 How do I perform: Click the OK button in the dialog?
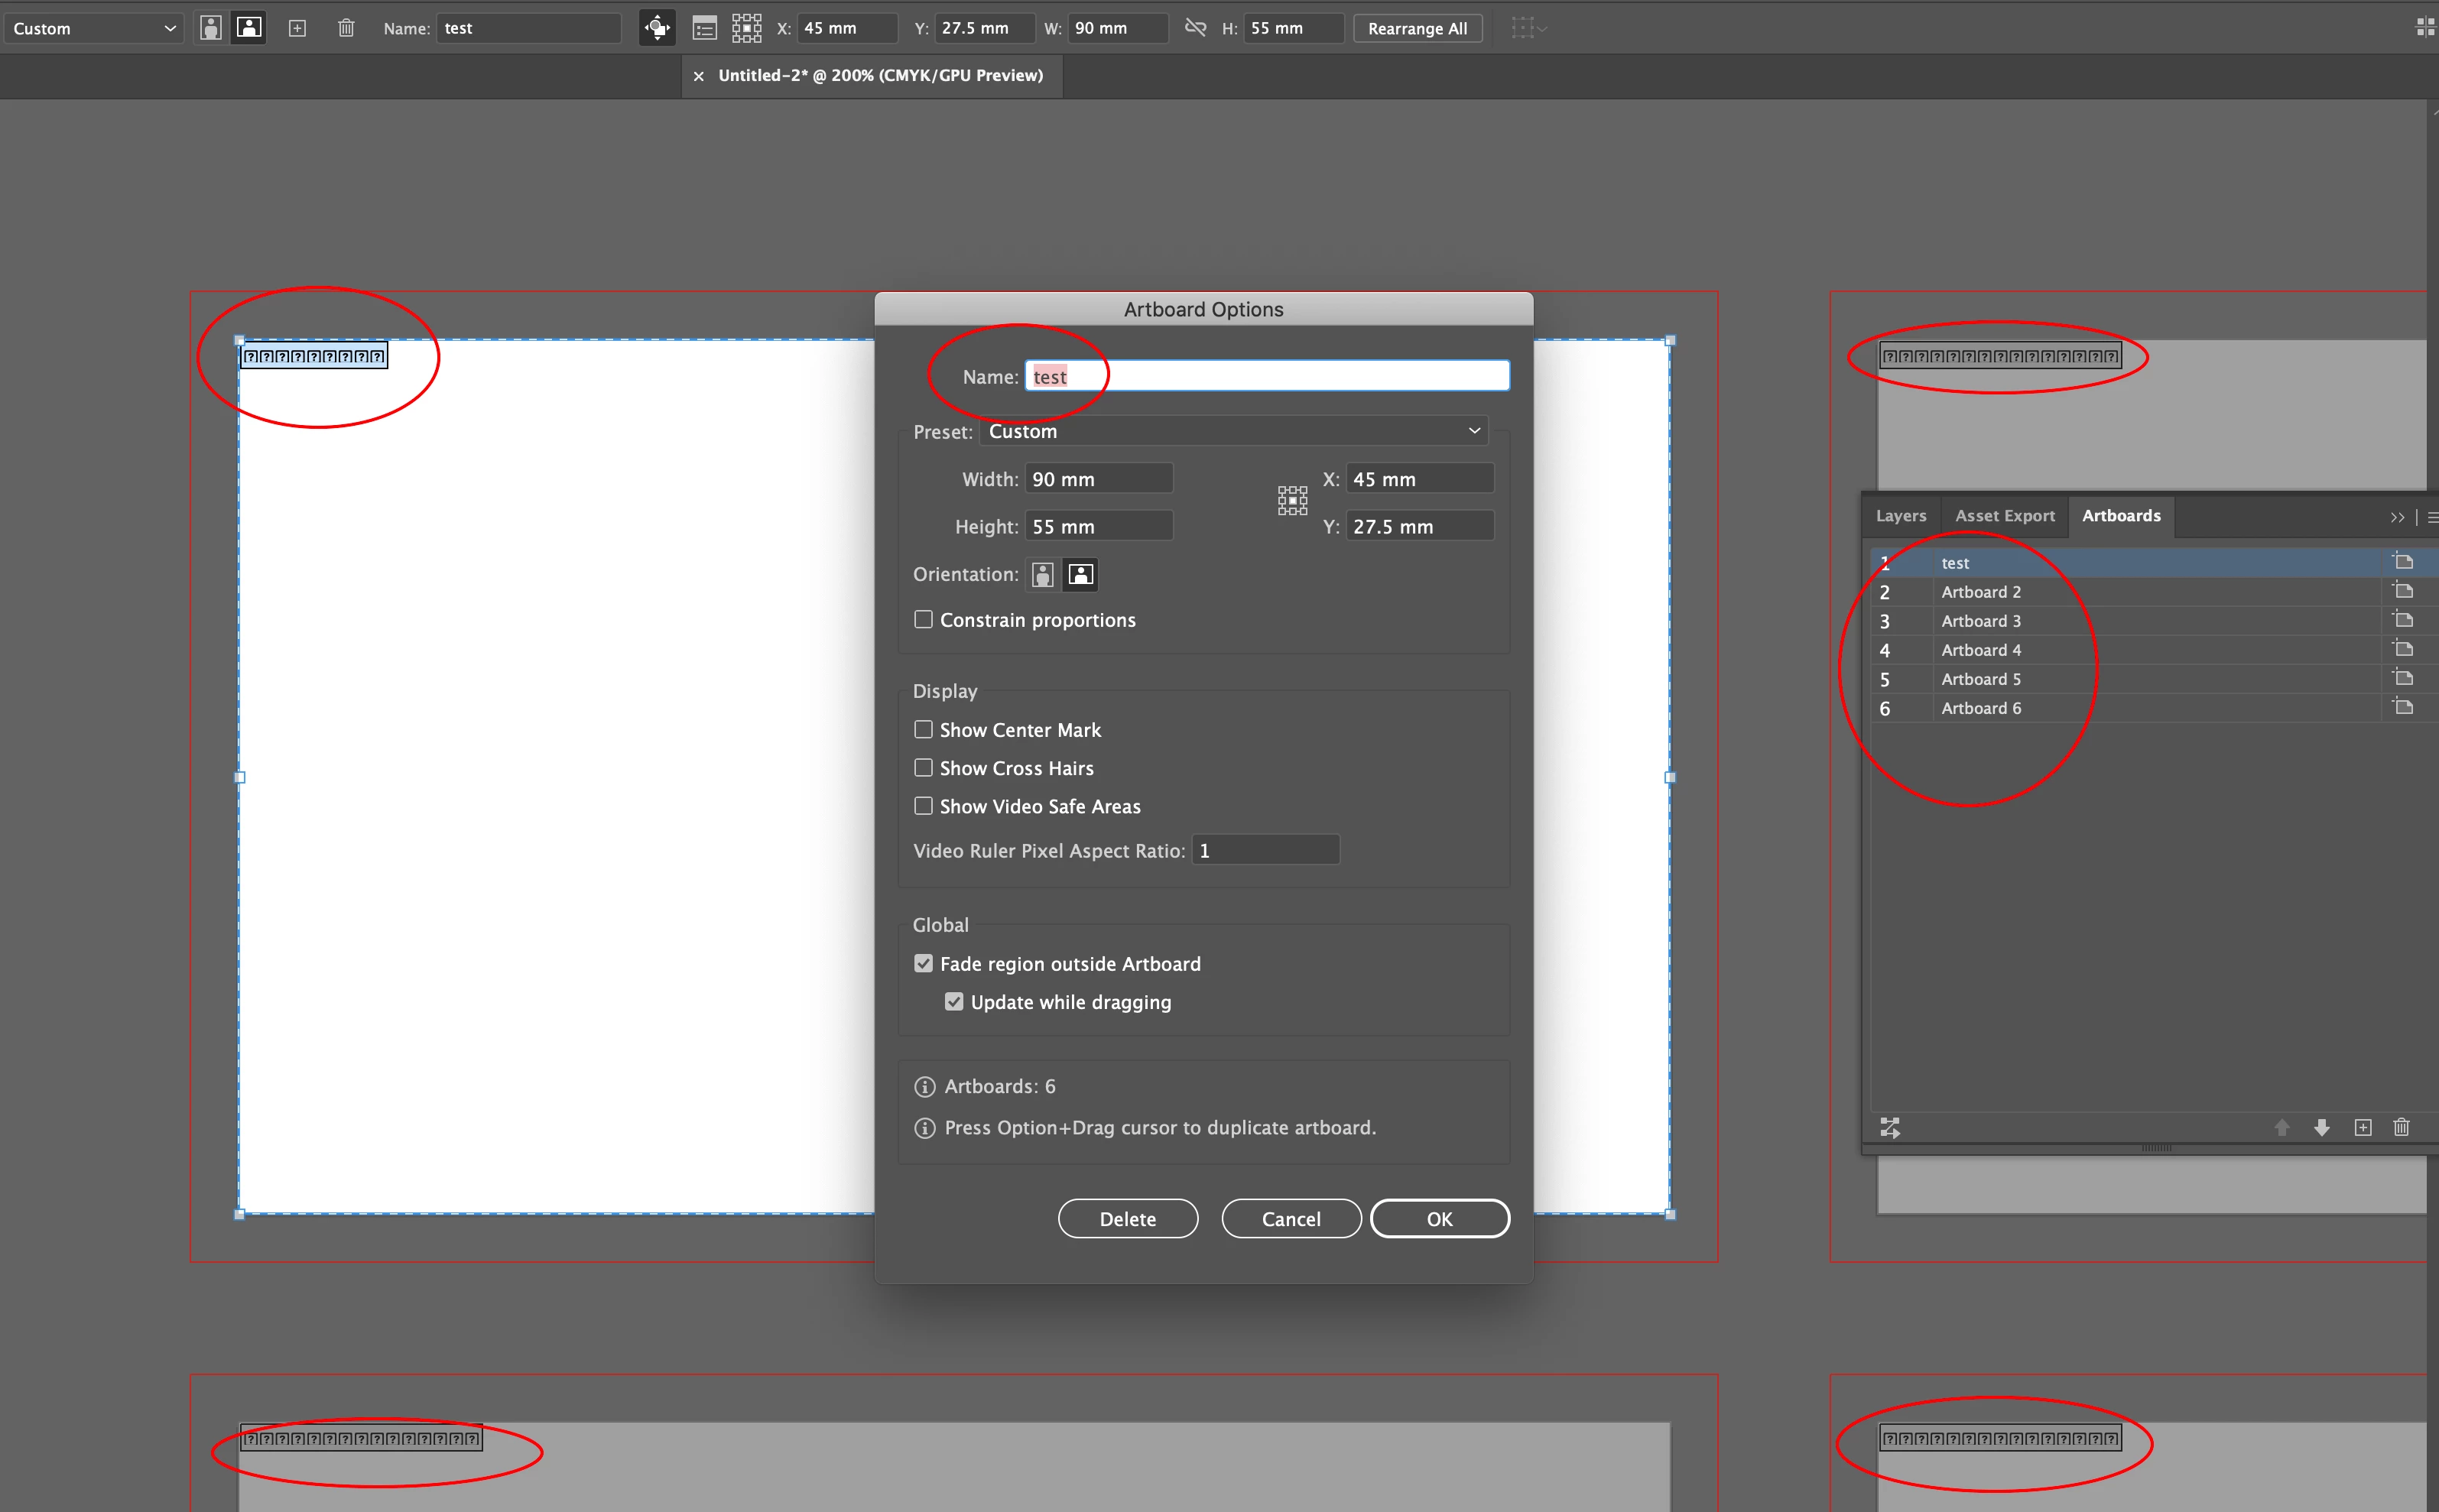tap(1439, 1219)
